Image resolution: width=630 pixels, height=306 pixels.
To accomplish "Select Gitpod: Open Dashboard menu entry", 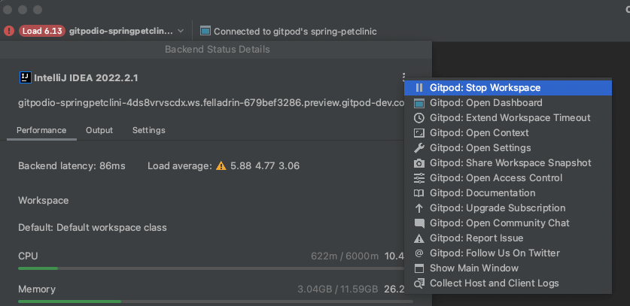I will tap(508, 103).
